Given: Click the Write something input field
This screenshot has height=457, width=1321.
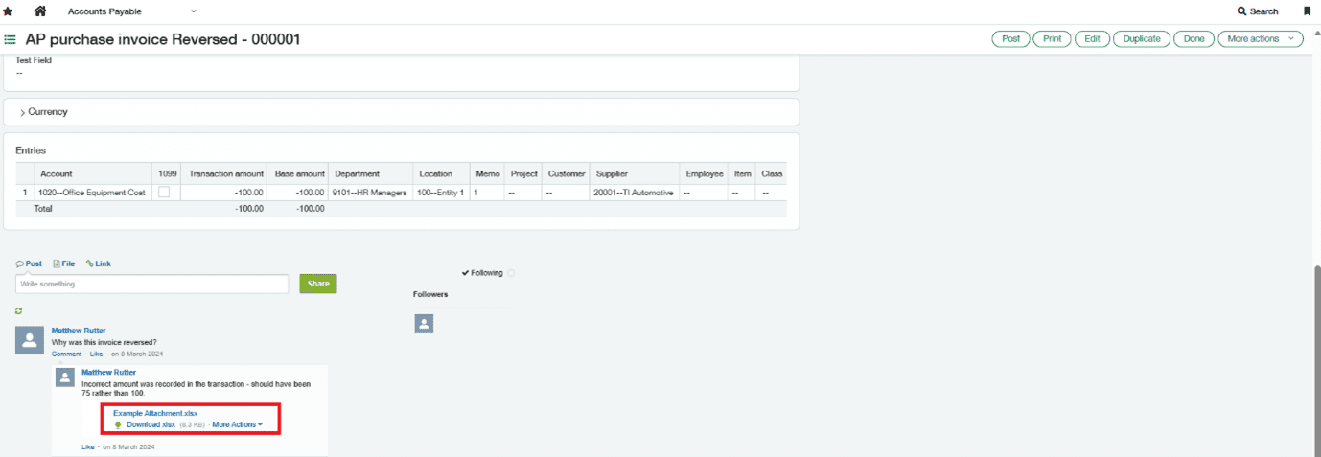Looking at the screenshot, I should tap(152, 284).
